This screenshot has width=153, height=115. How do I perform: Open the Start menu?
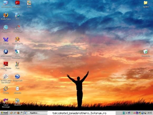[x=4, y=113]
